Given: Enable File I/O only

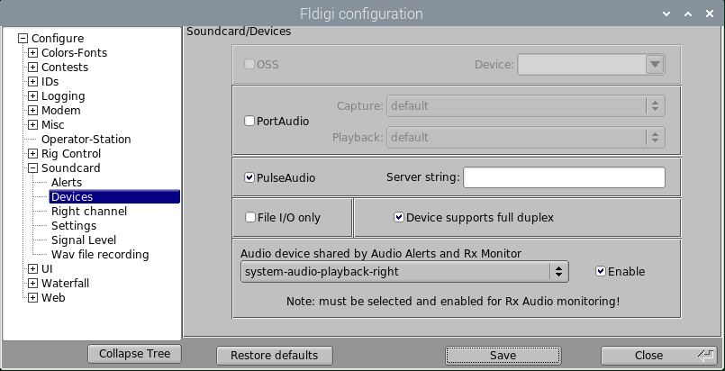Looking at the screenshot, I should (x=250, y=217).
